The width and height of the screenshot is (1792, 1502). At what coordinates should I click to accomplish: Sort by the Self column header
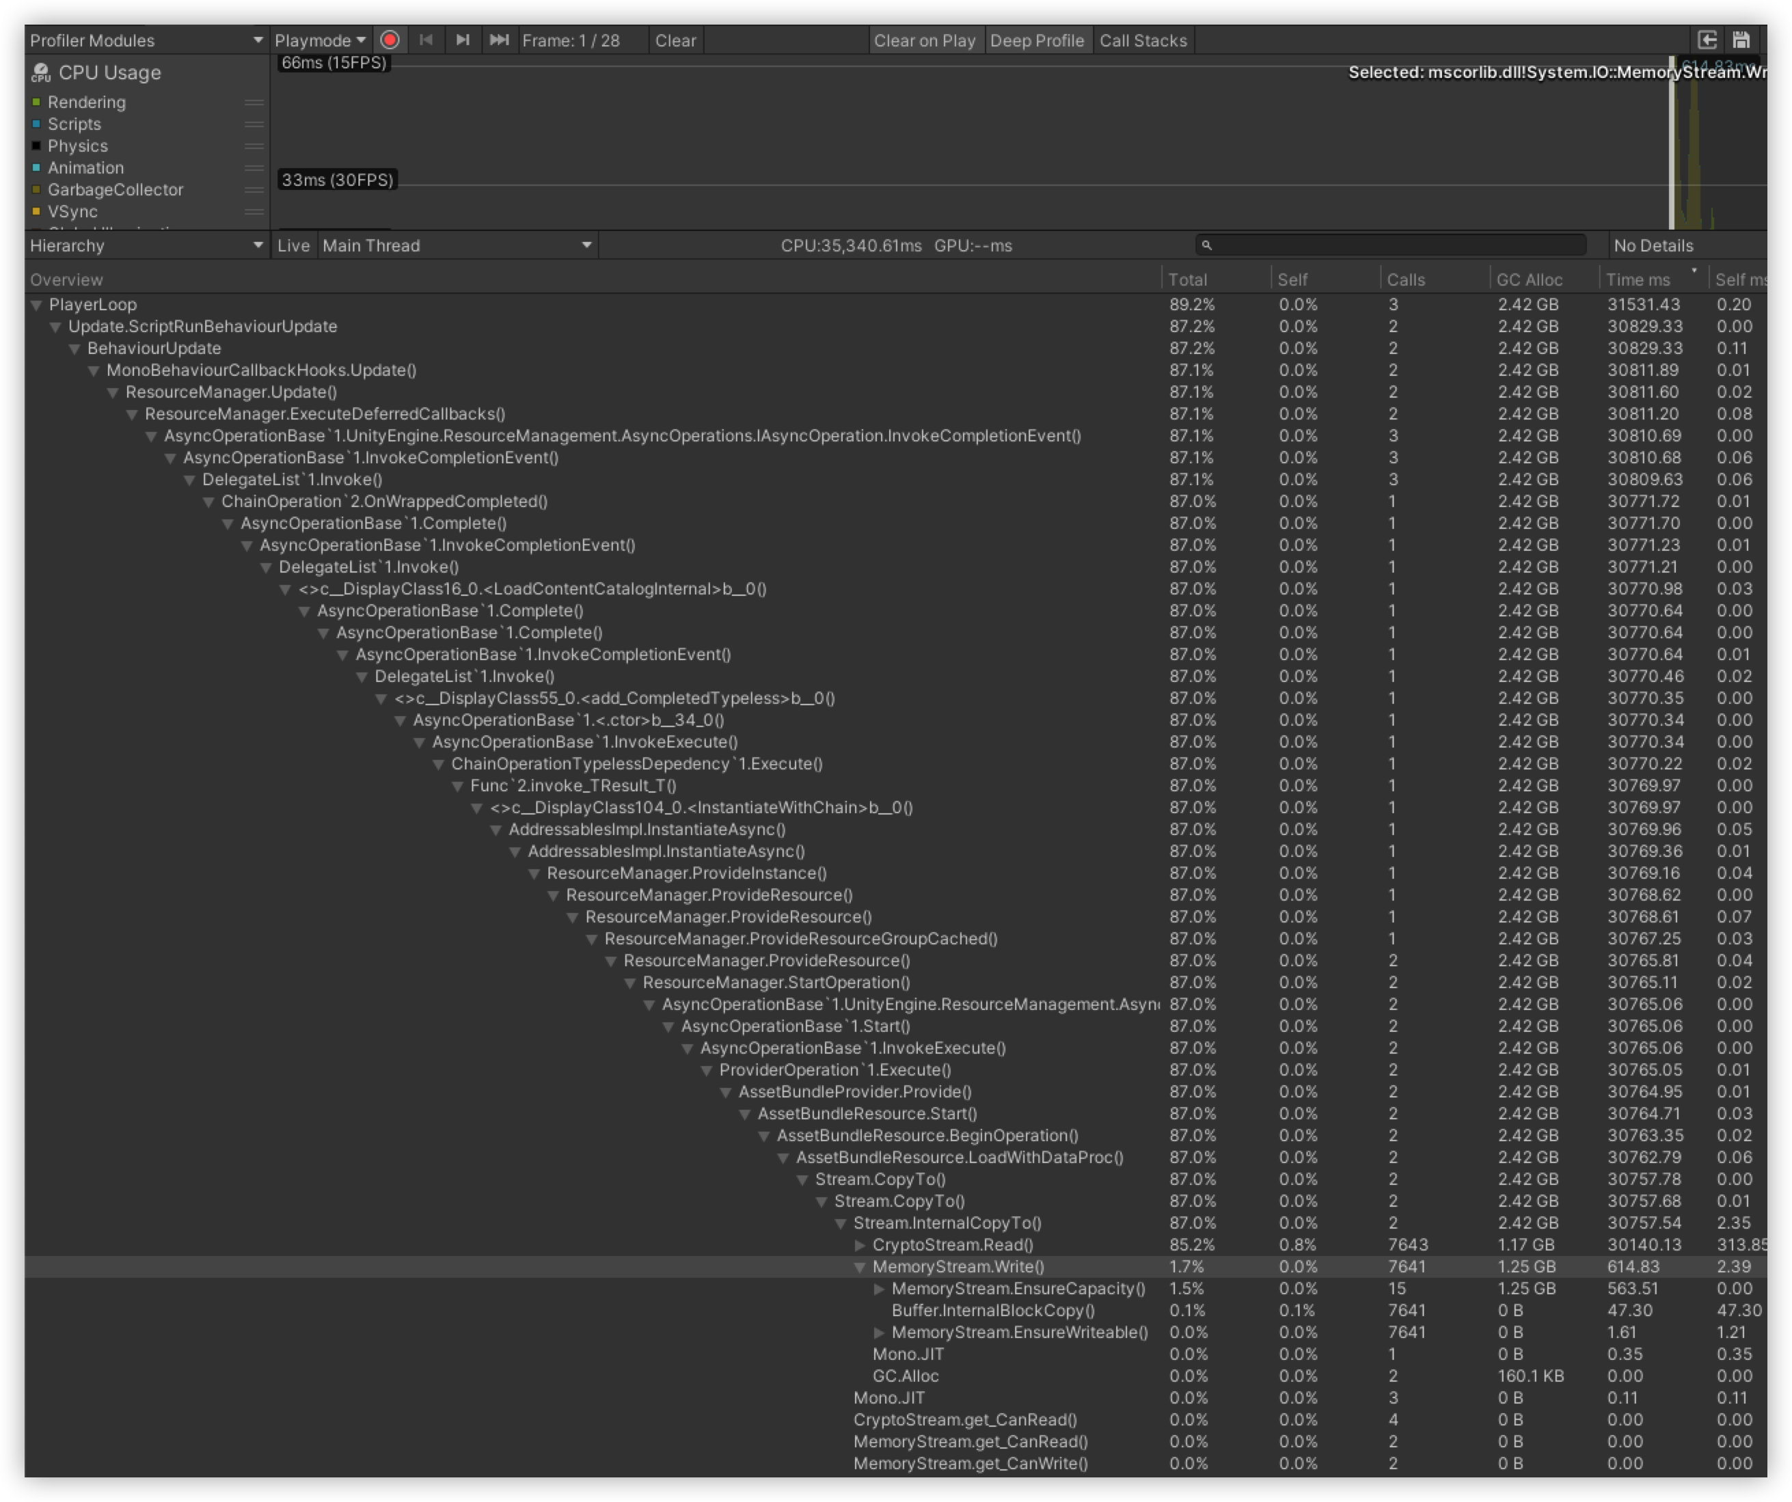pyautogui.click(x=1325, y=280)
